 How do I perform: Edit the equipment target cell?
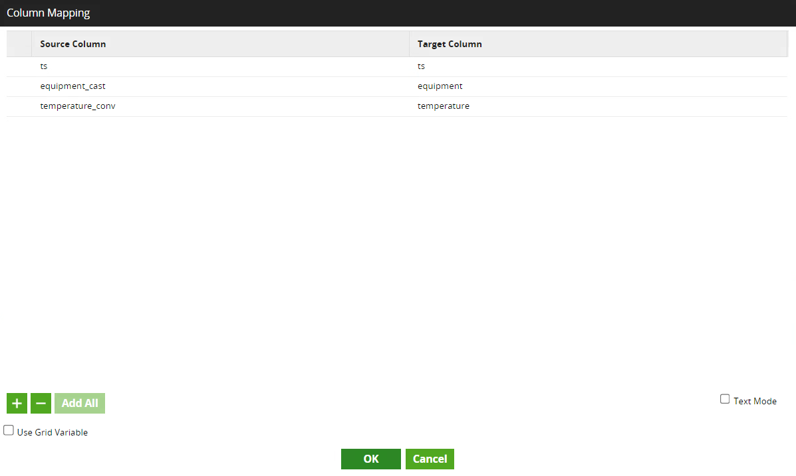597,86
